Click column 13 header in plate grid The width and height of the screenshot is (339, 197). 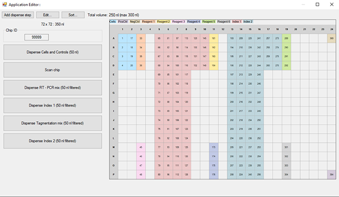(232, 29)
